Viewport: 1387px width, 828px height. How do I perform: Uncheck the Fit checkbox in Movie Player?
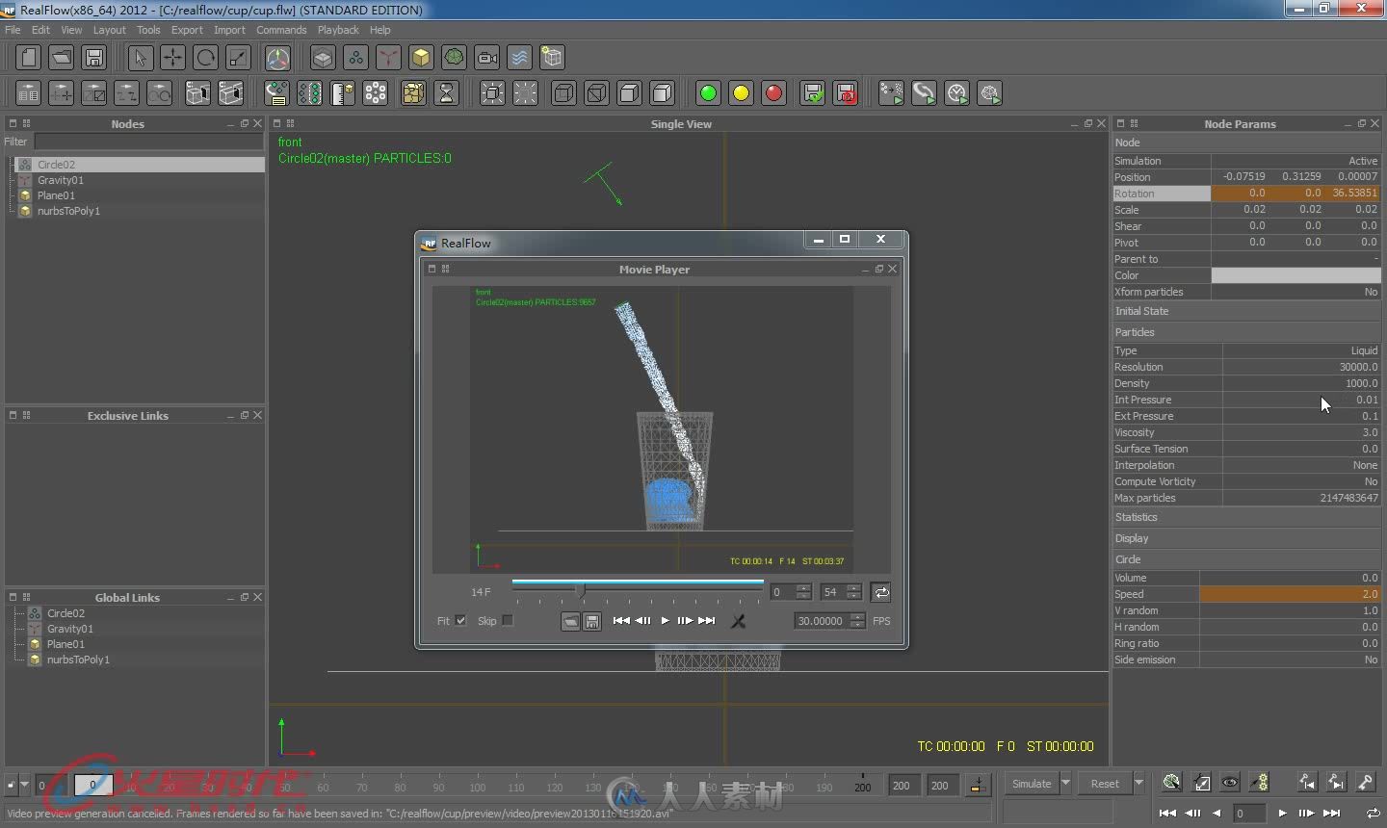(x=460, y=621)
